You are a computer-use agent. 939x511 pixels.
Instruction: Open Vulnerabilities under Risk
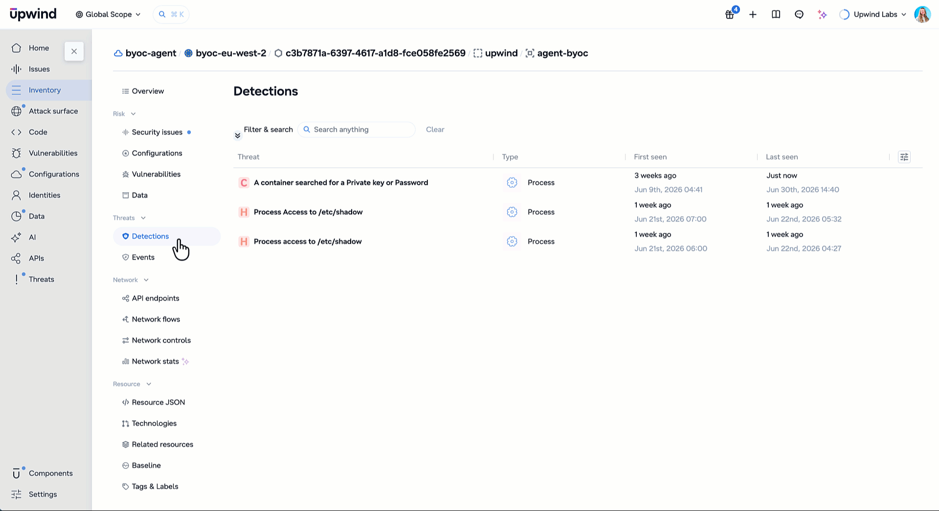[x=156, y=174]
